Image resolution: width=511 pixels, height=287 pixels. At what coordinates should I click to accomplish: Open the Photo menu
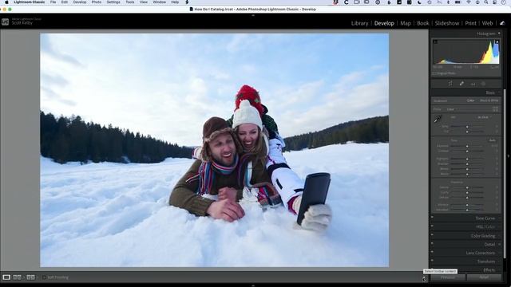[x=96, y=2]
